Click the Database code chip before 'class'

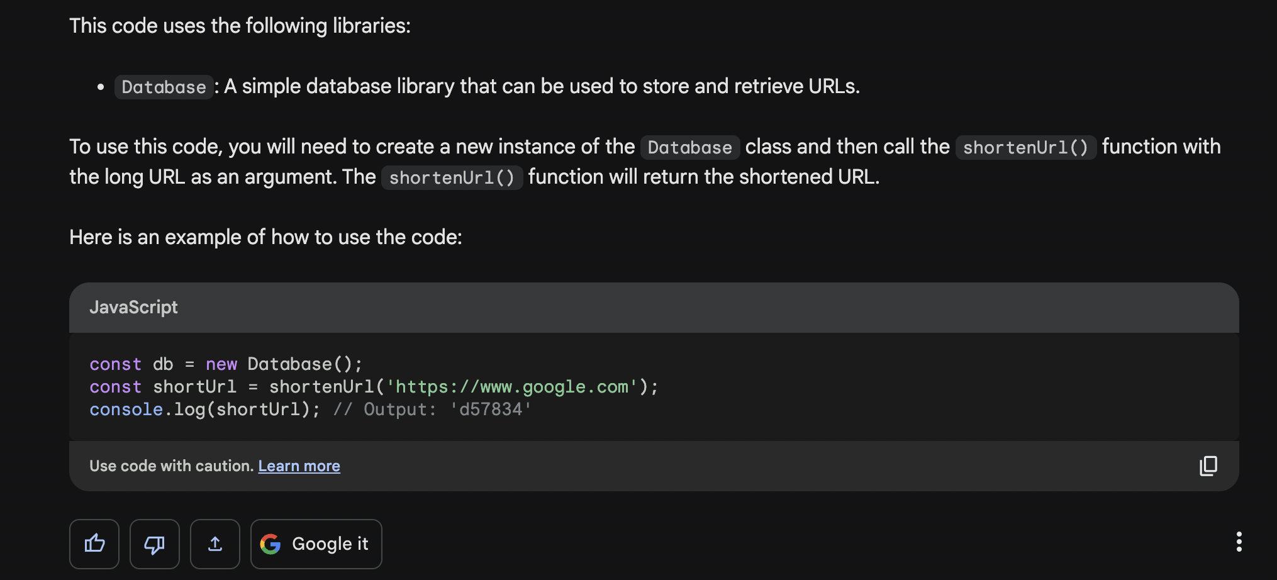pyautogui.click(x=689, y=147)
